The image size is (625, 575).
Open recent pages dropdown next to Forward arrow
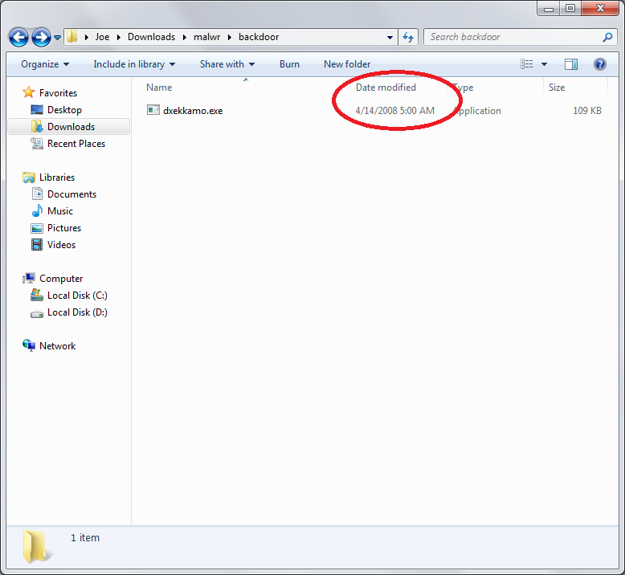57,38
